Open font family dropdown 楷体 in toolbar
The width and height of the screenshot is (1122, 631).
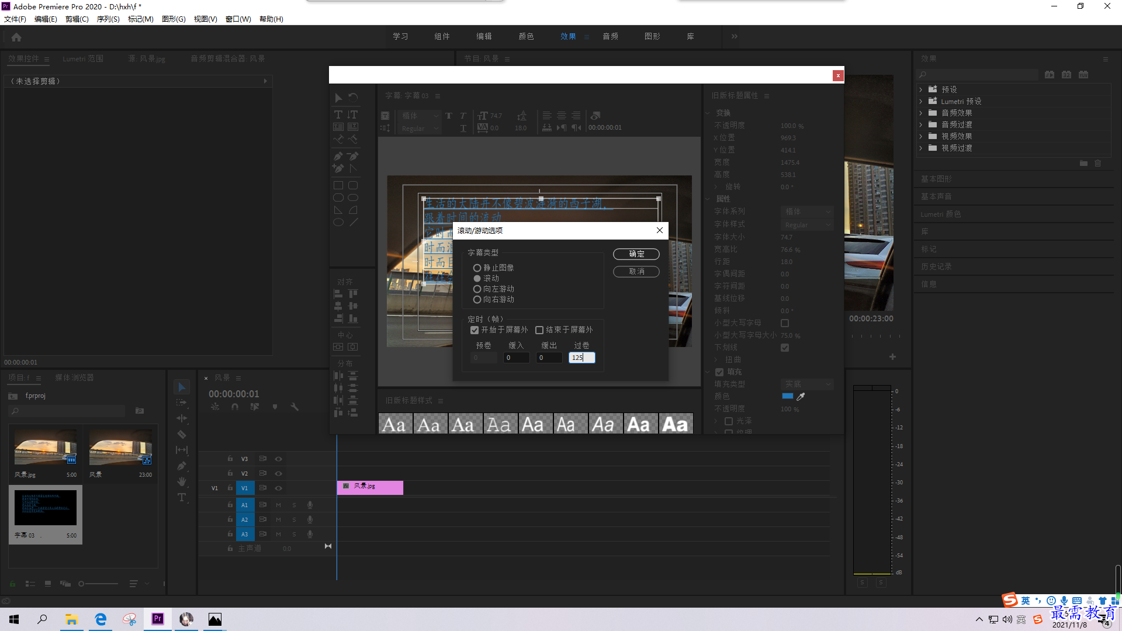420,116
